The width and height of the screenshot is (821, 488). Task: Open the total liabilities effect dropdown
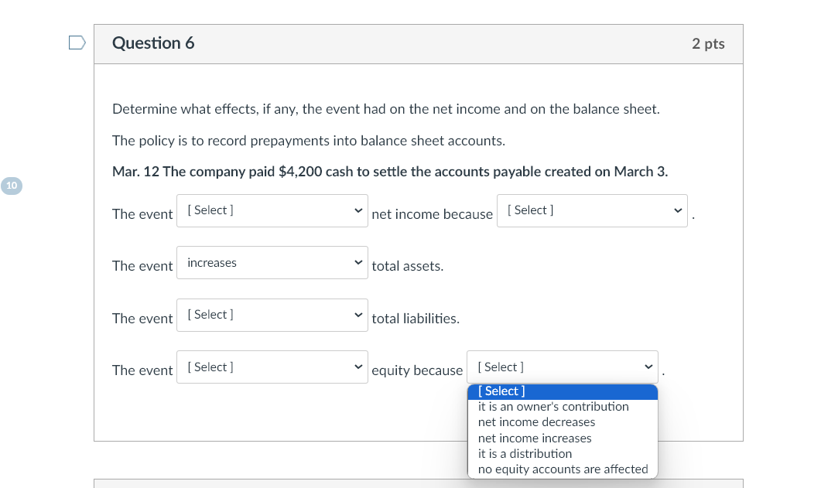click(x=272, y=315)
